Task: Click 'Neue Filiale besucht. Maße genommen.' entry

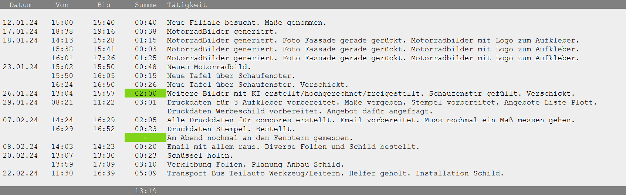Action: 247,23
